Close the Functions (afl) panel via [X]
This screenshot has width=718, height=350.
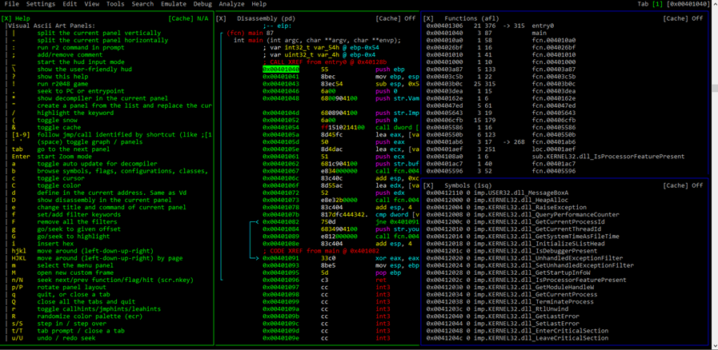point(428,18)
